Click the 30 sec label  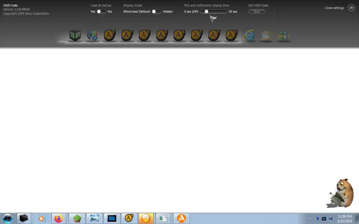(233, 11)
